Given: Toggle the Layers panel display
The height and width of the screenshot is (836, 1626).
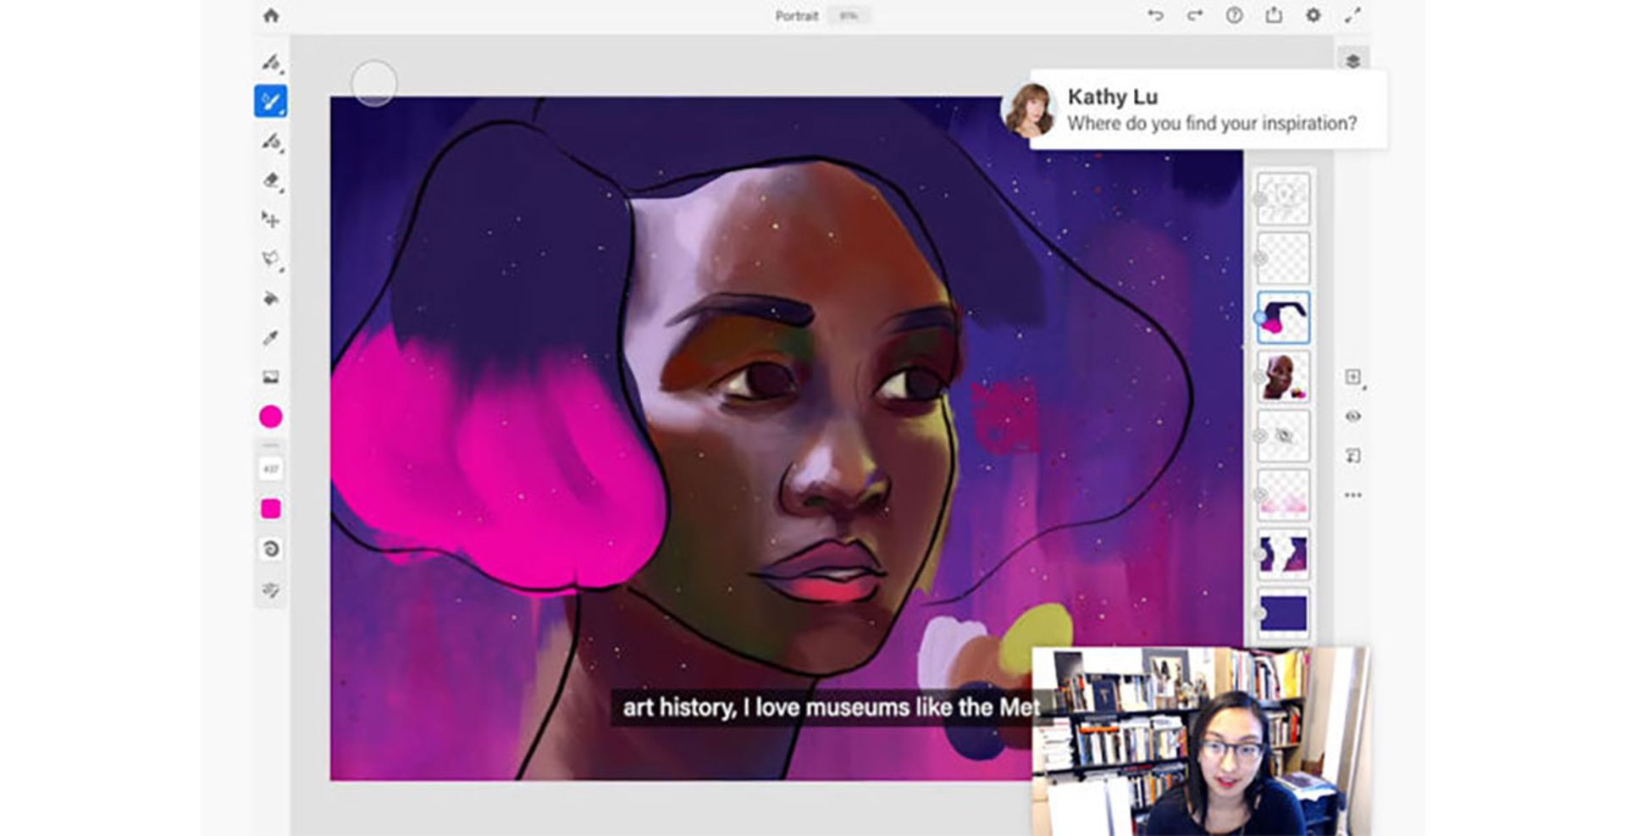Looking at the screenshot, I should pos(1352,61).
